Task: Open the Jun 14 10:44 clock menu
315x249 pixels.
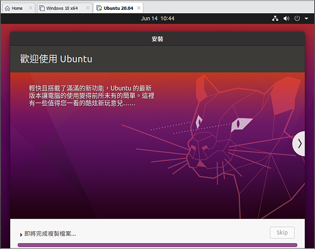Action: 157,18
